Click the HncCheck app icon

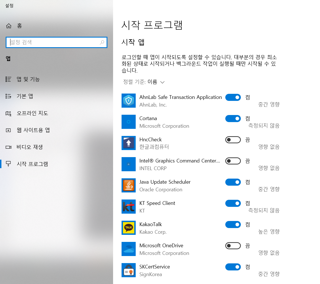[129, 143]
